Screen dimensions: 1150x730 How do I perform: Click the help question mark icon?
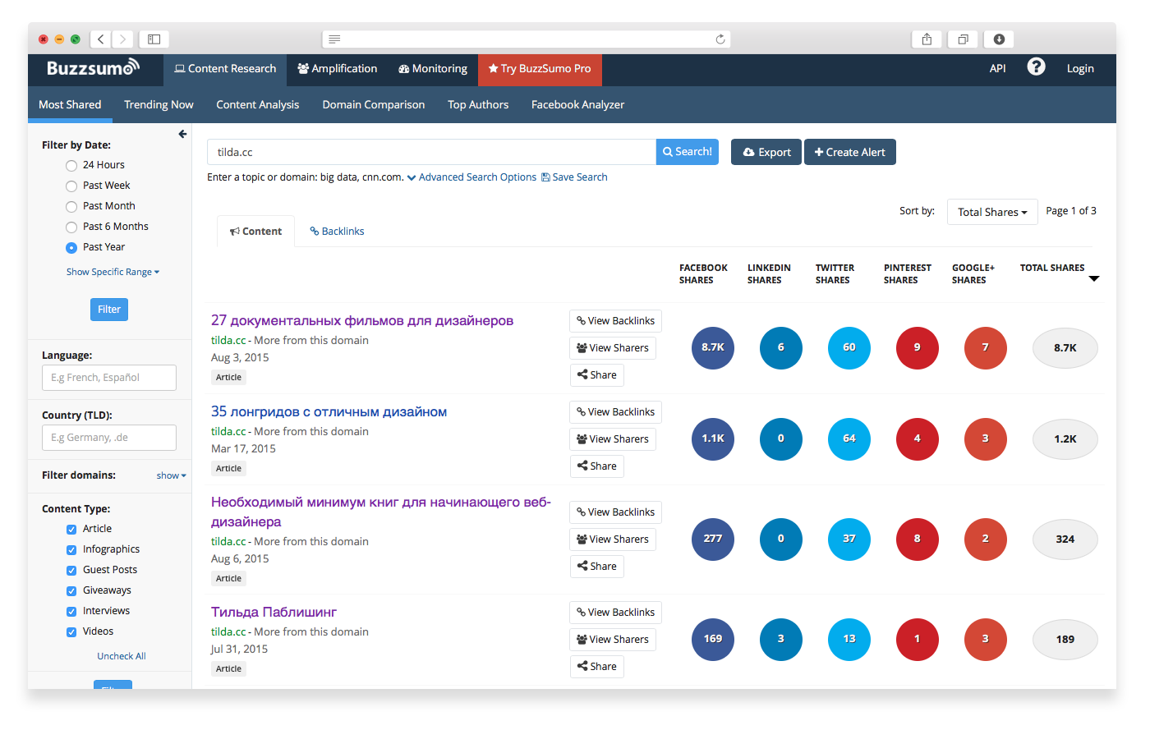point(1036,67)
